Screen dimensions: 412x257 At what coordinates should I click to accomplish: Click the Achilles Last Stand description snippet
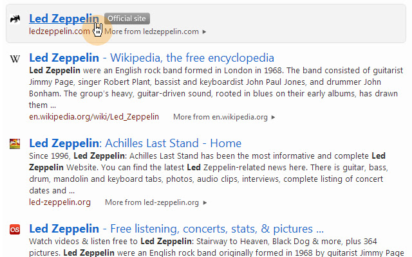click(206, 173)
